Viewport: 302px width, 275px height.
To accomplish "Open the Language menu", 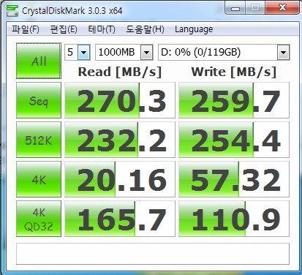I will tap(194, 29).
